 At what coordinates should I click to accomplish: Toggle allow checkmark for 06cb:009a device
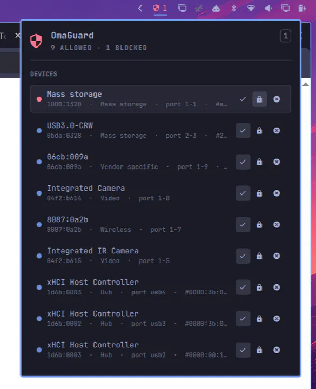click(243, 162)
